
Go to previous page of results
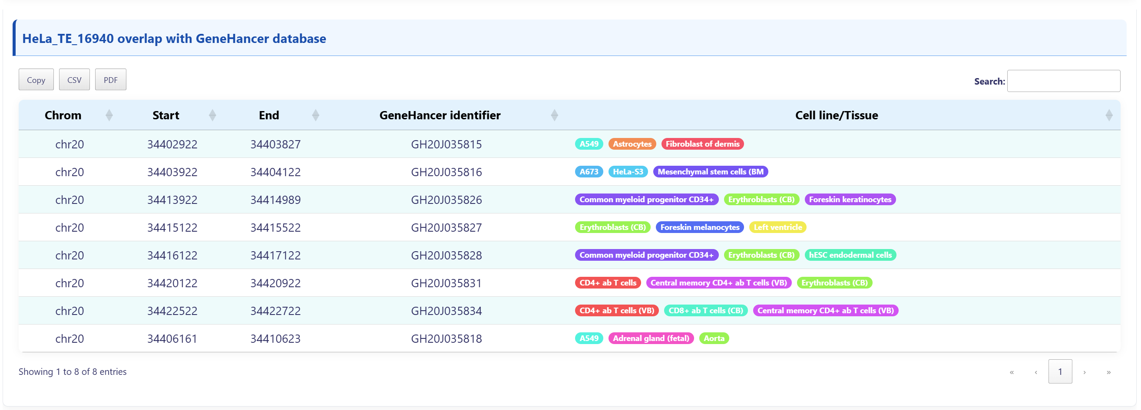[1035, 372]
